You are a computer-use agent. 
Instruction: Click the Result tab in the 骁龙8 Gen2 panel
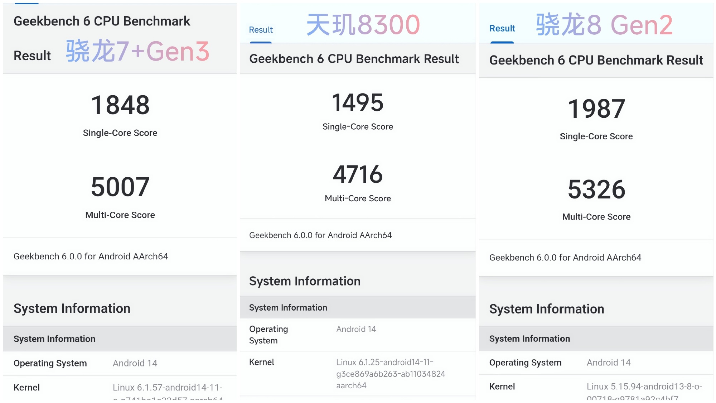[502, 28]
